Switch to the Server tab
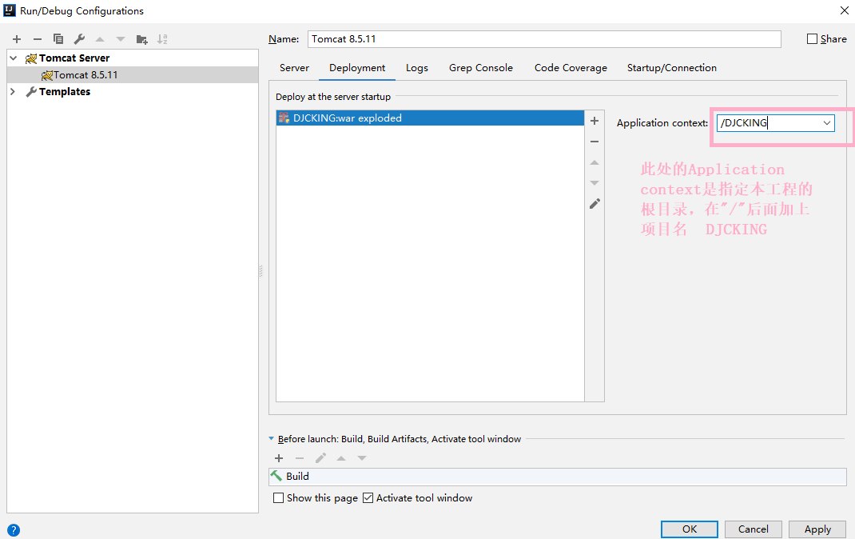Image resolution: width=855 pixels, height=539 pixels. pyautogui.click(x=294, y=68)
